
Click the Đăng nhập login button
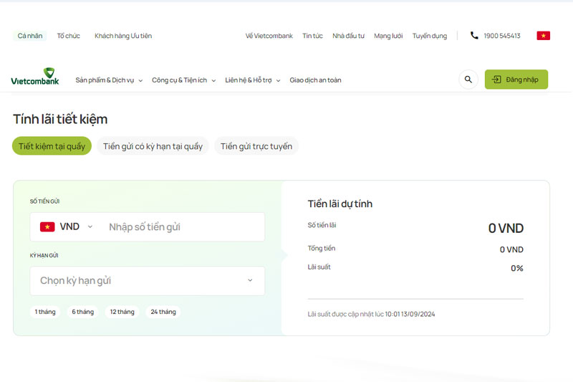[x=516, y=80]
